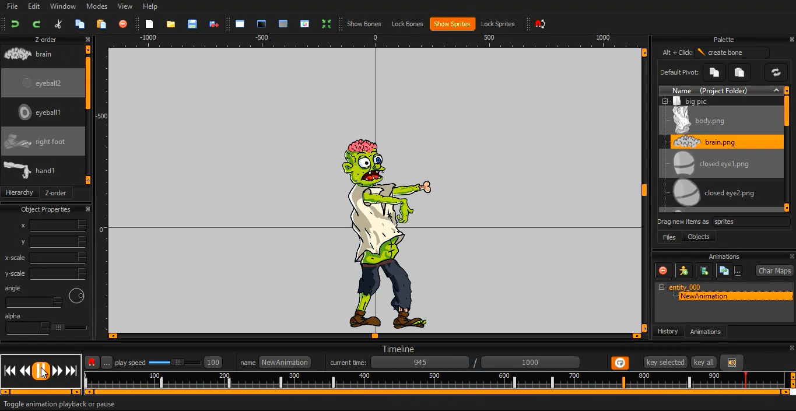The height and width of the screenshot is (411, 796).
Task: Toggle the red magnet snapping icon in top toolbar
Action: (x=541, y=24)
